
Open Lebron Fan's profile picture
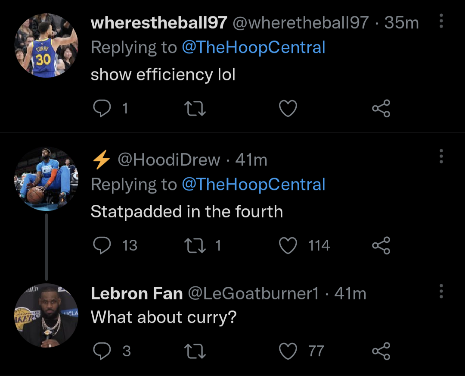click(x=46, y=315)
